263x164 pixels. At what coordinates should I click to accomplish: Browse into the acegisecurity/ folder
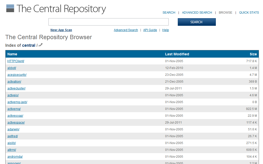point(17,75)
